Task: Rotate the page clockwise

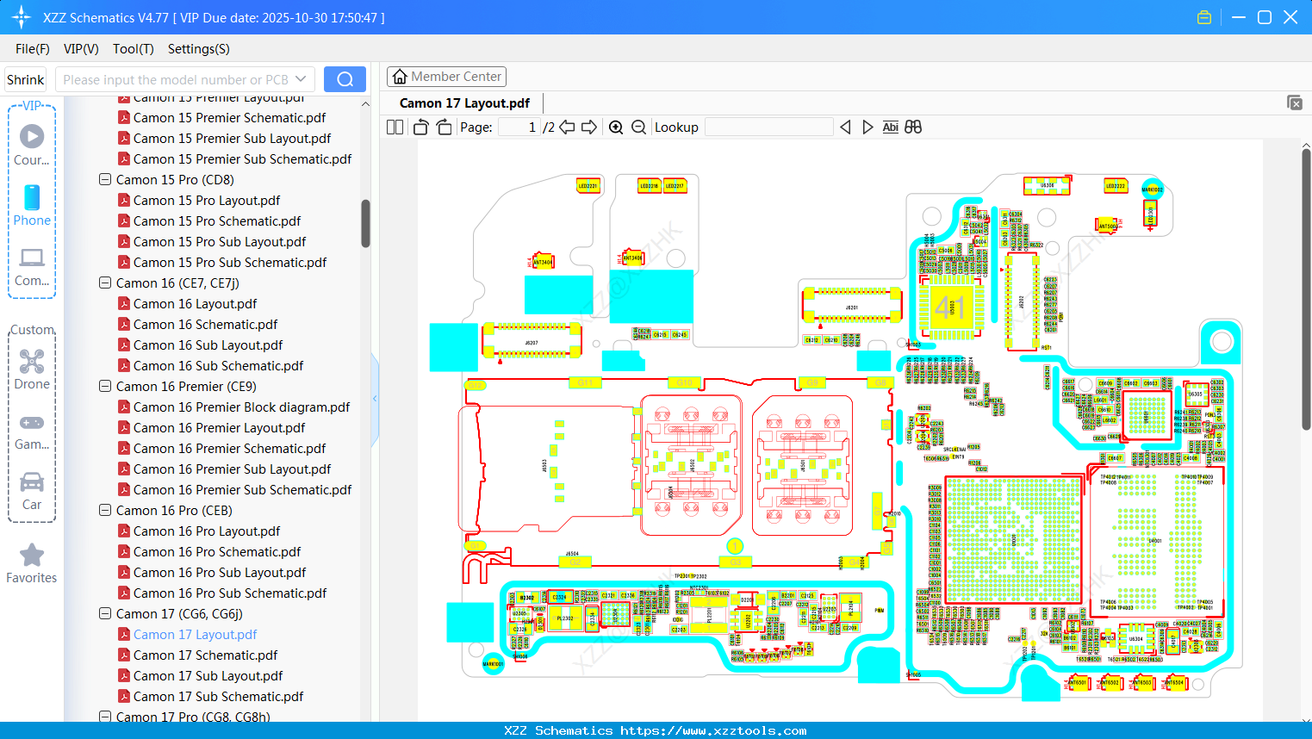Action: click(x=444, y=127)
